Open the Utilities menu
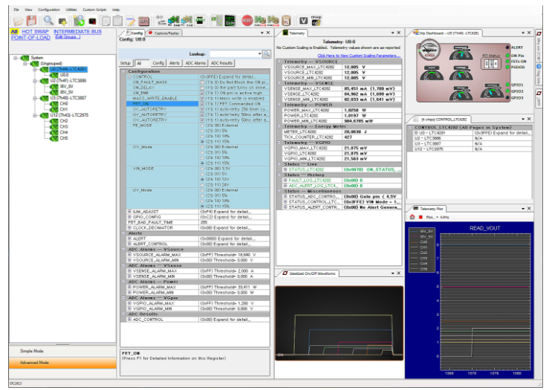 click(x=71, y=10)
